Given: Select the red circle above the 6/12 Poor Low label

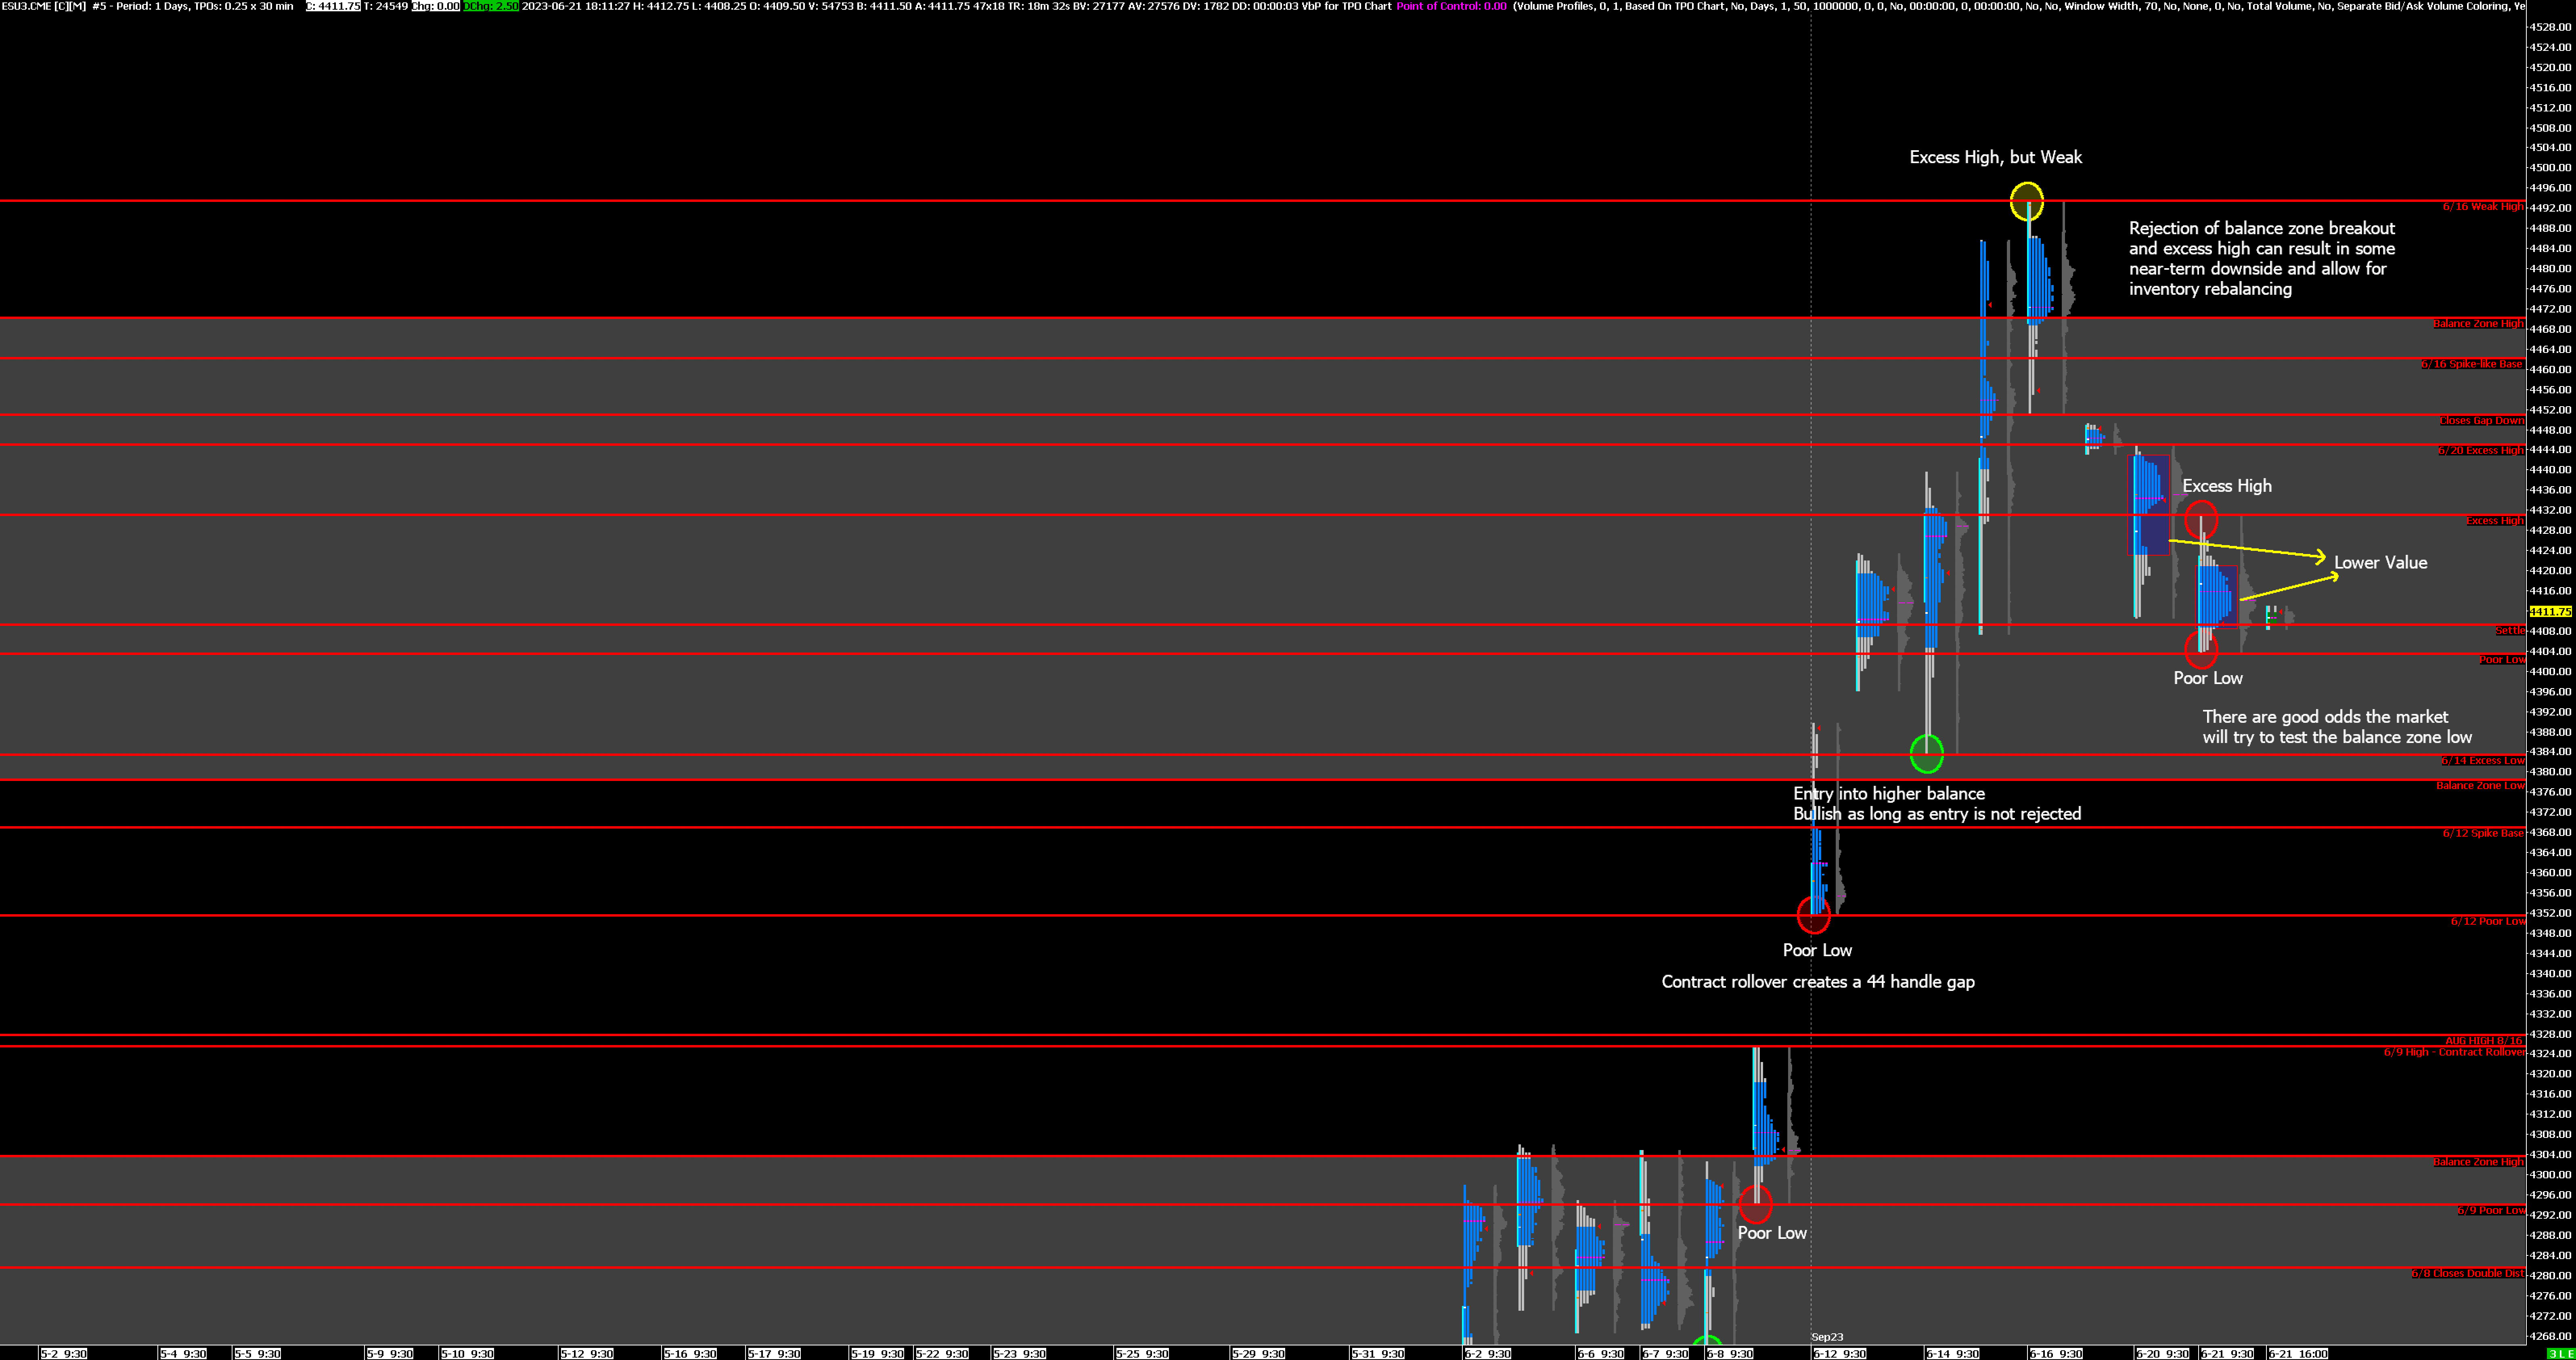Looking at the screenshot, I should click(1813, 914).
